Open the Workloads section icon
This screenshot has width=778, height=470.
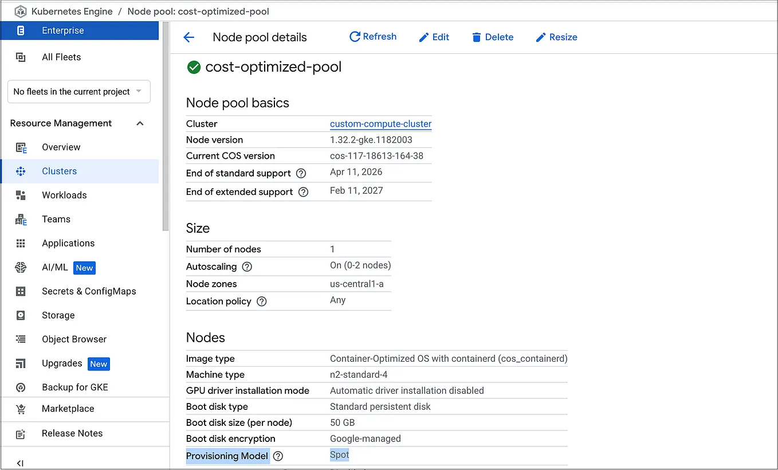pyautogui.click(x=21, y=195)
